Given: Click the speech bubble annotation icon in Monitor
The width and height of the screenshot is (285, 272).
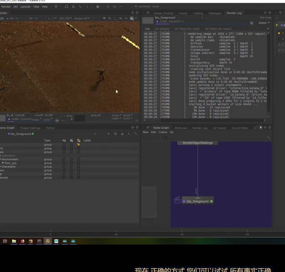Looking at the screenshot, I should 104,18.
